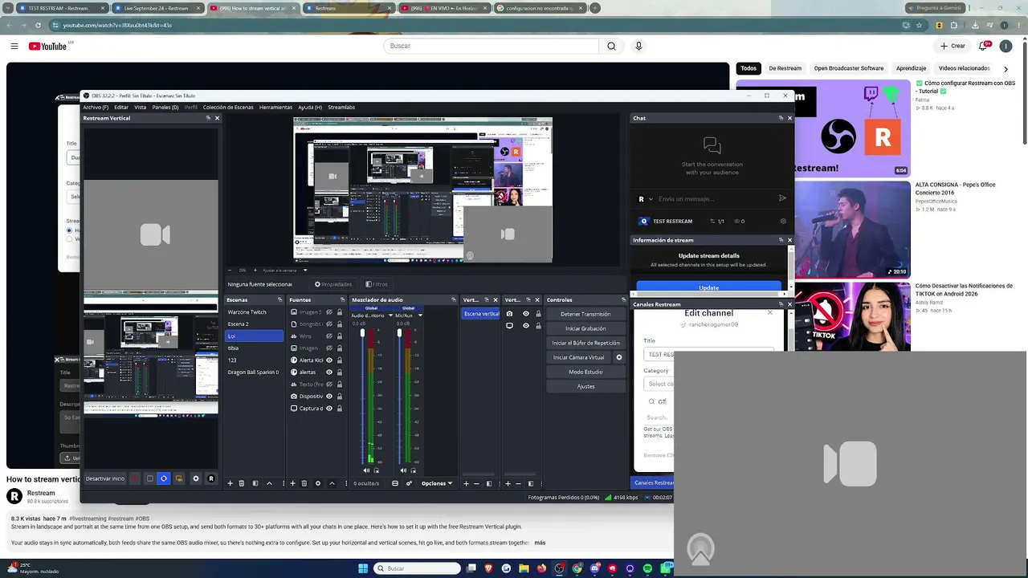The image size is (1028, 578).
Task: Mute the Mic/Aux speaker icon
Action: coord(404,470)
